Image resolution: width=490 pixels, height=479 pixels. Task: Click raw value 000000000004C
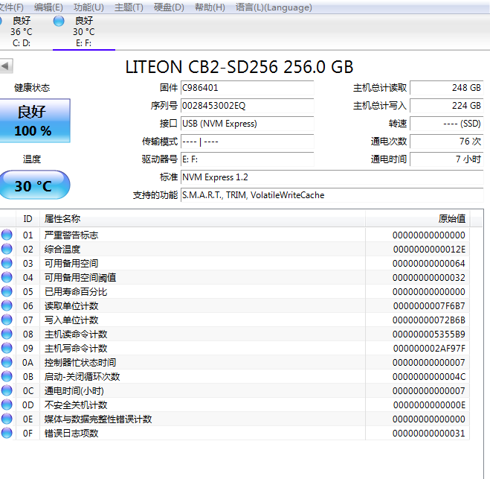coord(429,377)
